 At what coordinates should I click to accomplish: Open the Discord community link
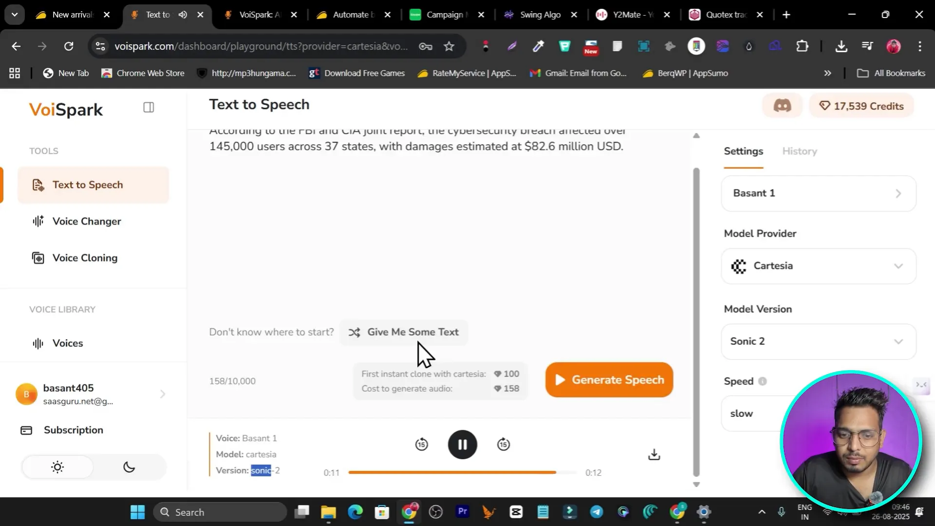pyautogui.click(x=782, y=106)
